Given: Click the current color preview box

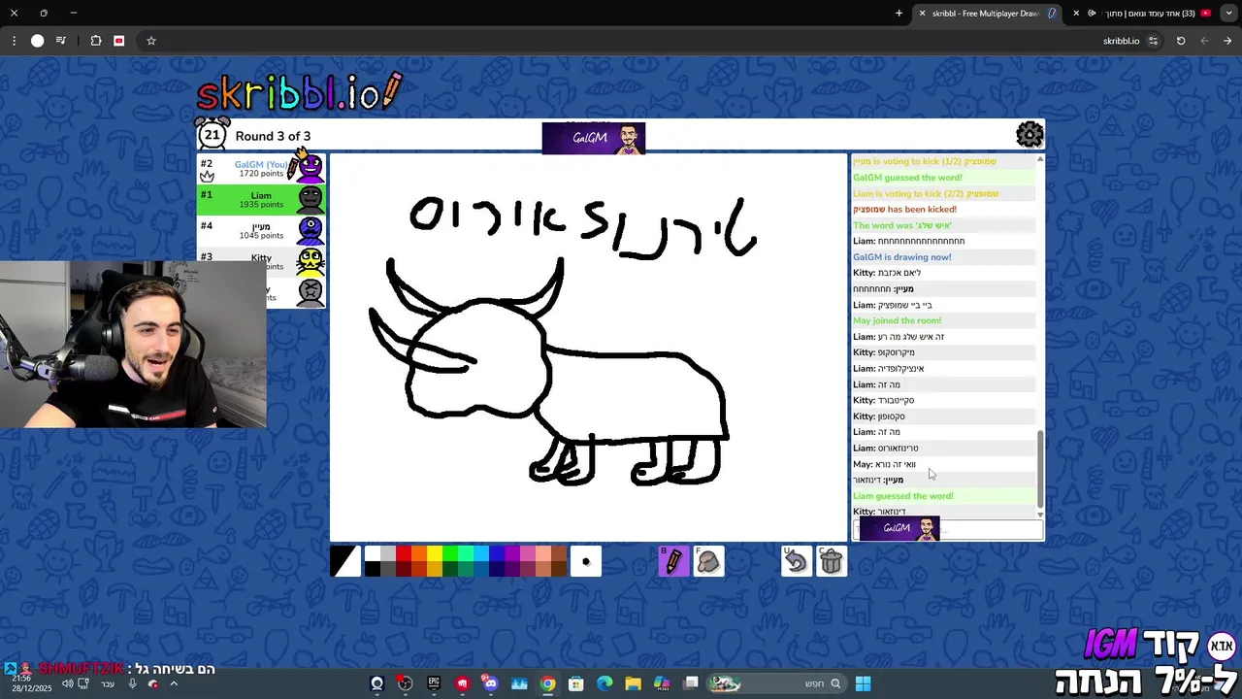Looking at the screenshot, I should 344,561.
